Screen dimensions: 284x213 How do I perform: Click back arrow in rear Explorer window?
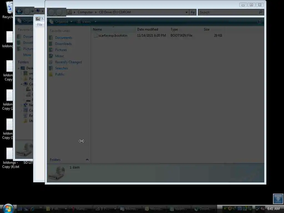click(x=19, y=11)
